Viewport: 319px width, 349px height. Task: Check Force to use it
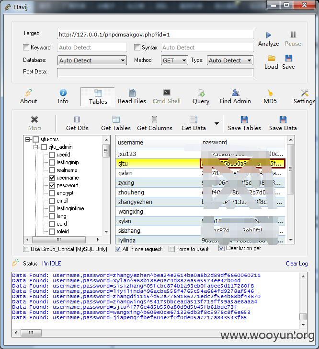(x=171, y=249)
